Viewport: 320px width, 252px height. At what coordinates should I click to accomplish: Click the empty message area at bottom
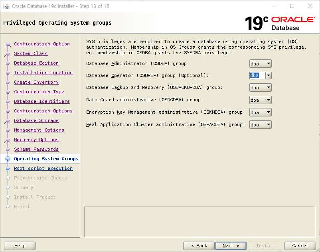(200, 222)
